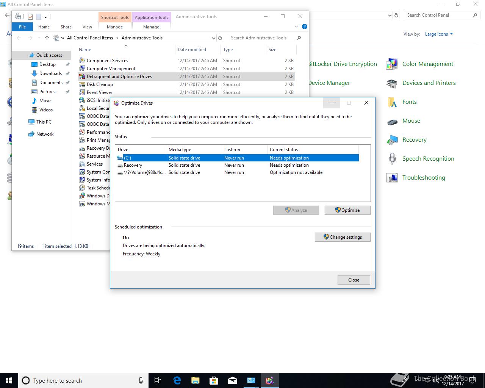Open the File tab in Explorer
This screenshot has width=485, height=388.
(22, 27)
